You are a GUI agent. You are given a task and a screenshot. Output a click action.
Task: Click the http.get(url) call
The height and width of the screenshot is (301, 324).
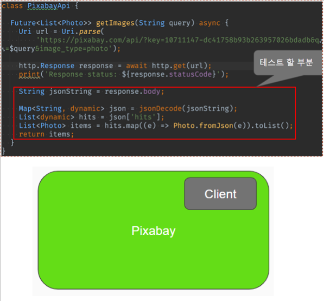coord(180,66)
